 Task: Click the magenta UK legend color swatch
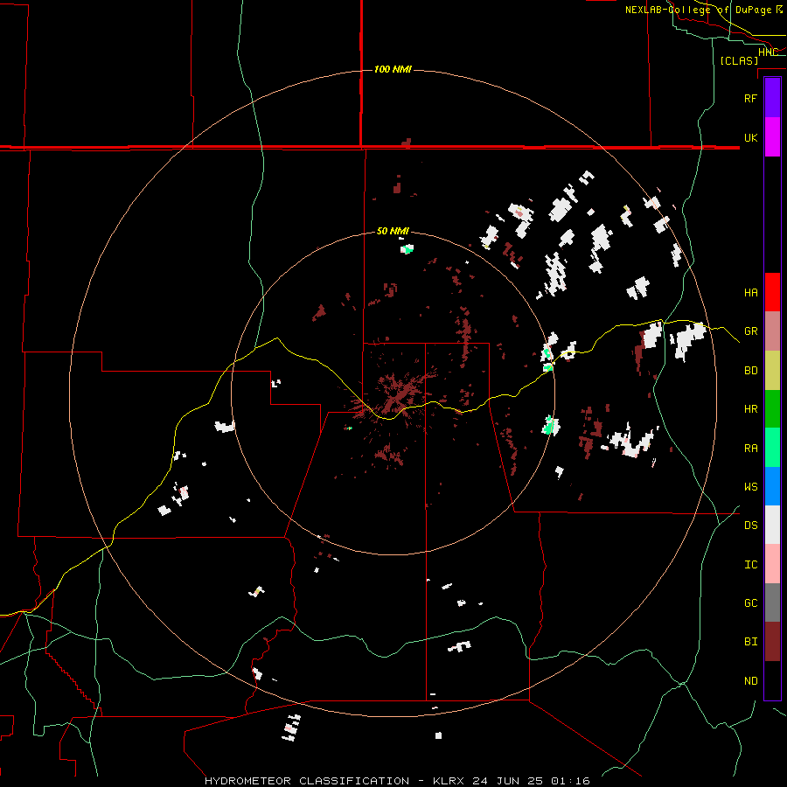[772, 137]
